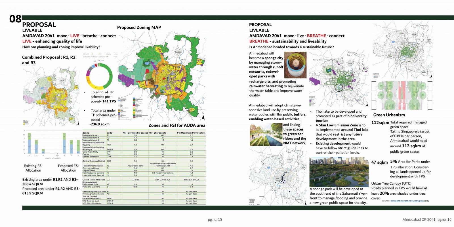The image size is (454, 227).
Task: Click the red 'BREATHE' word in the right tagline
Action: click(316, 36)
